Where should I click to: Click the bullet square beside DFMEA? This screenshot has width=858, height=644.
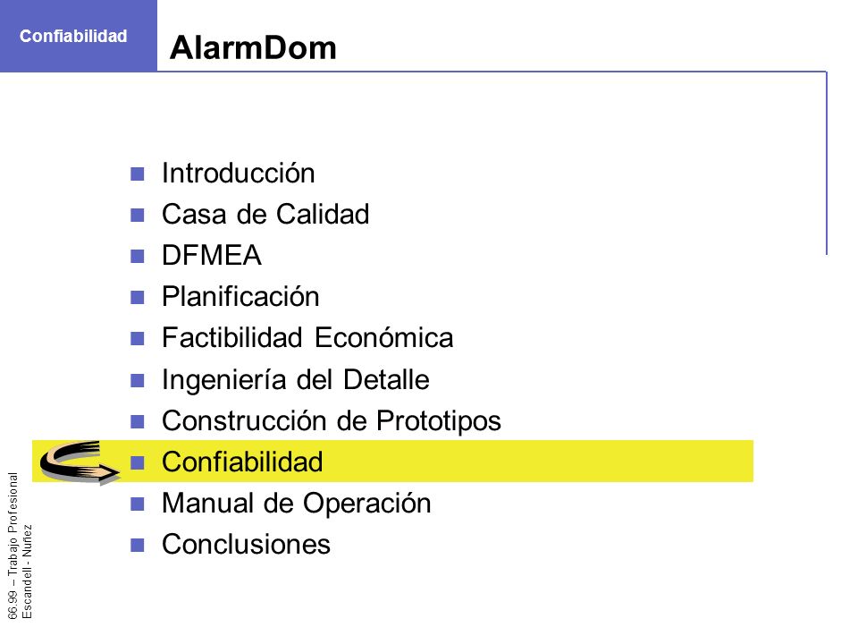pyautogui.click(x=138, y=257)
